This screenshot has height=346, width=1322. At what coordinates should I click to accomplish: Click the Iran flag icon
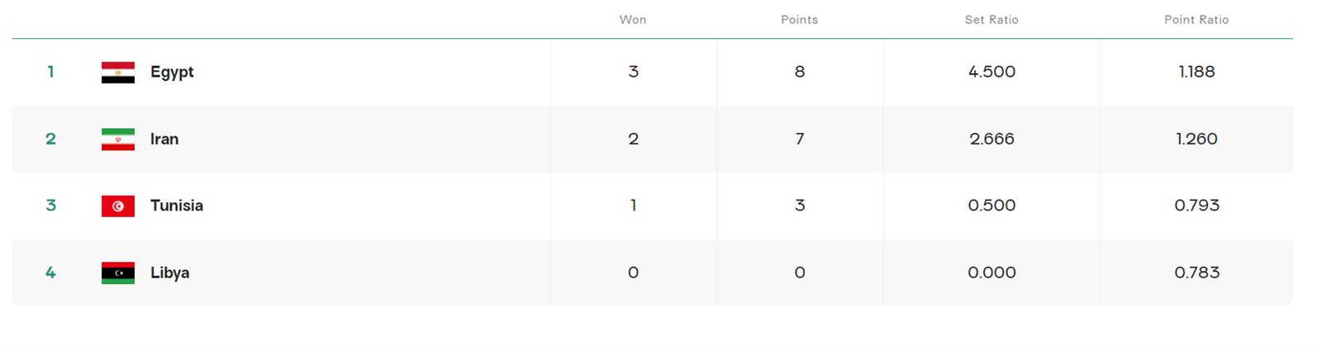[x=117, y=139]
